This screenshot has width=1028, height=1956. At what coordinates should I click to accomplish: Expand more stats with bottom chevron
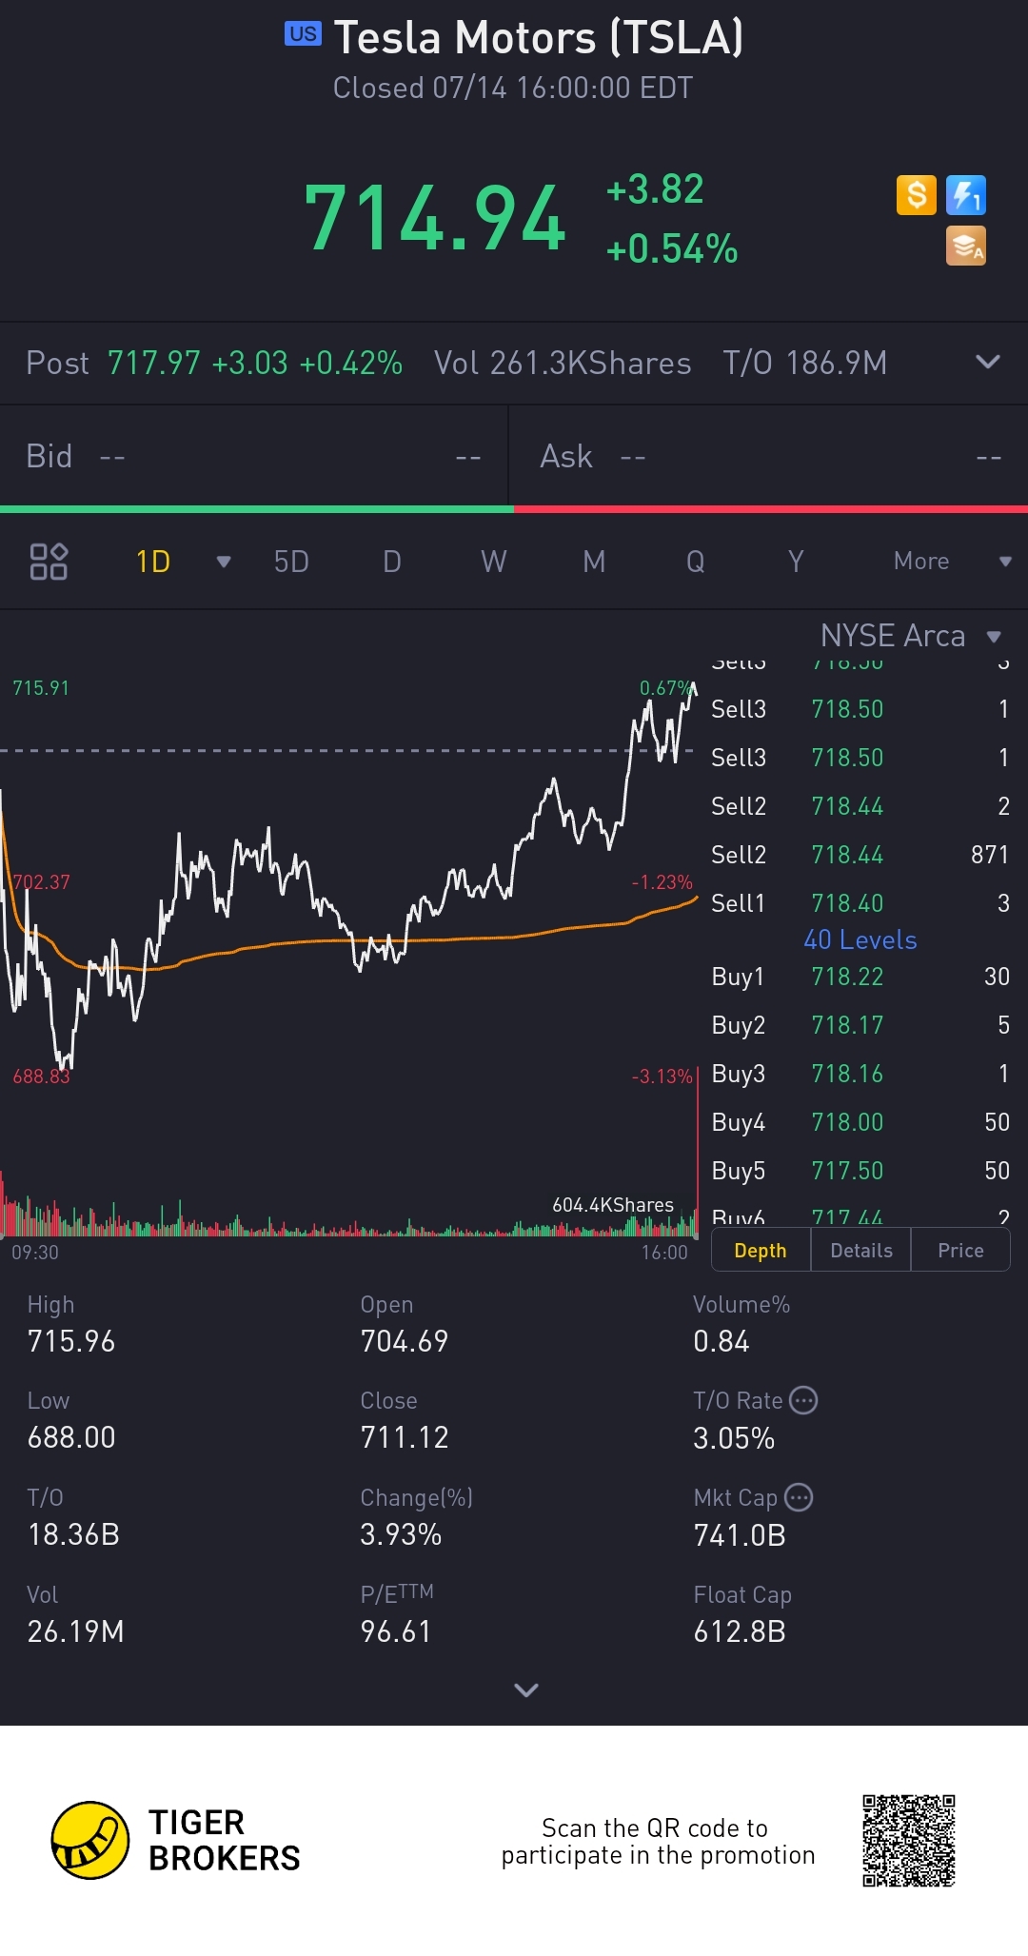click(x=526, y=1689)
